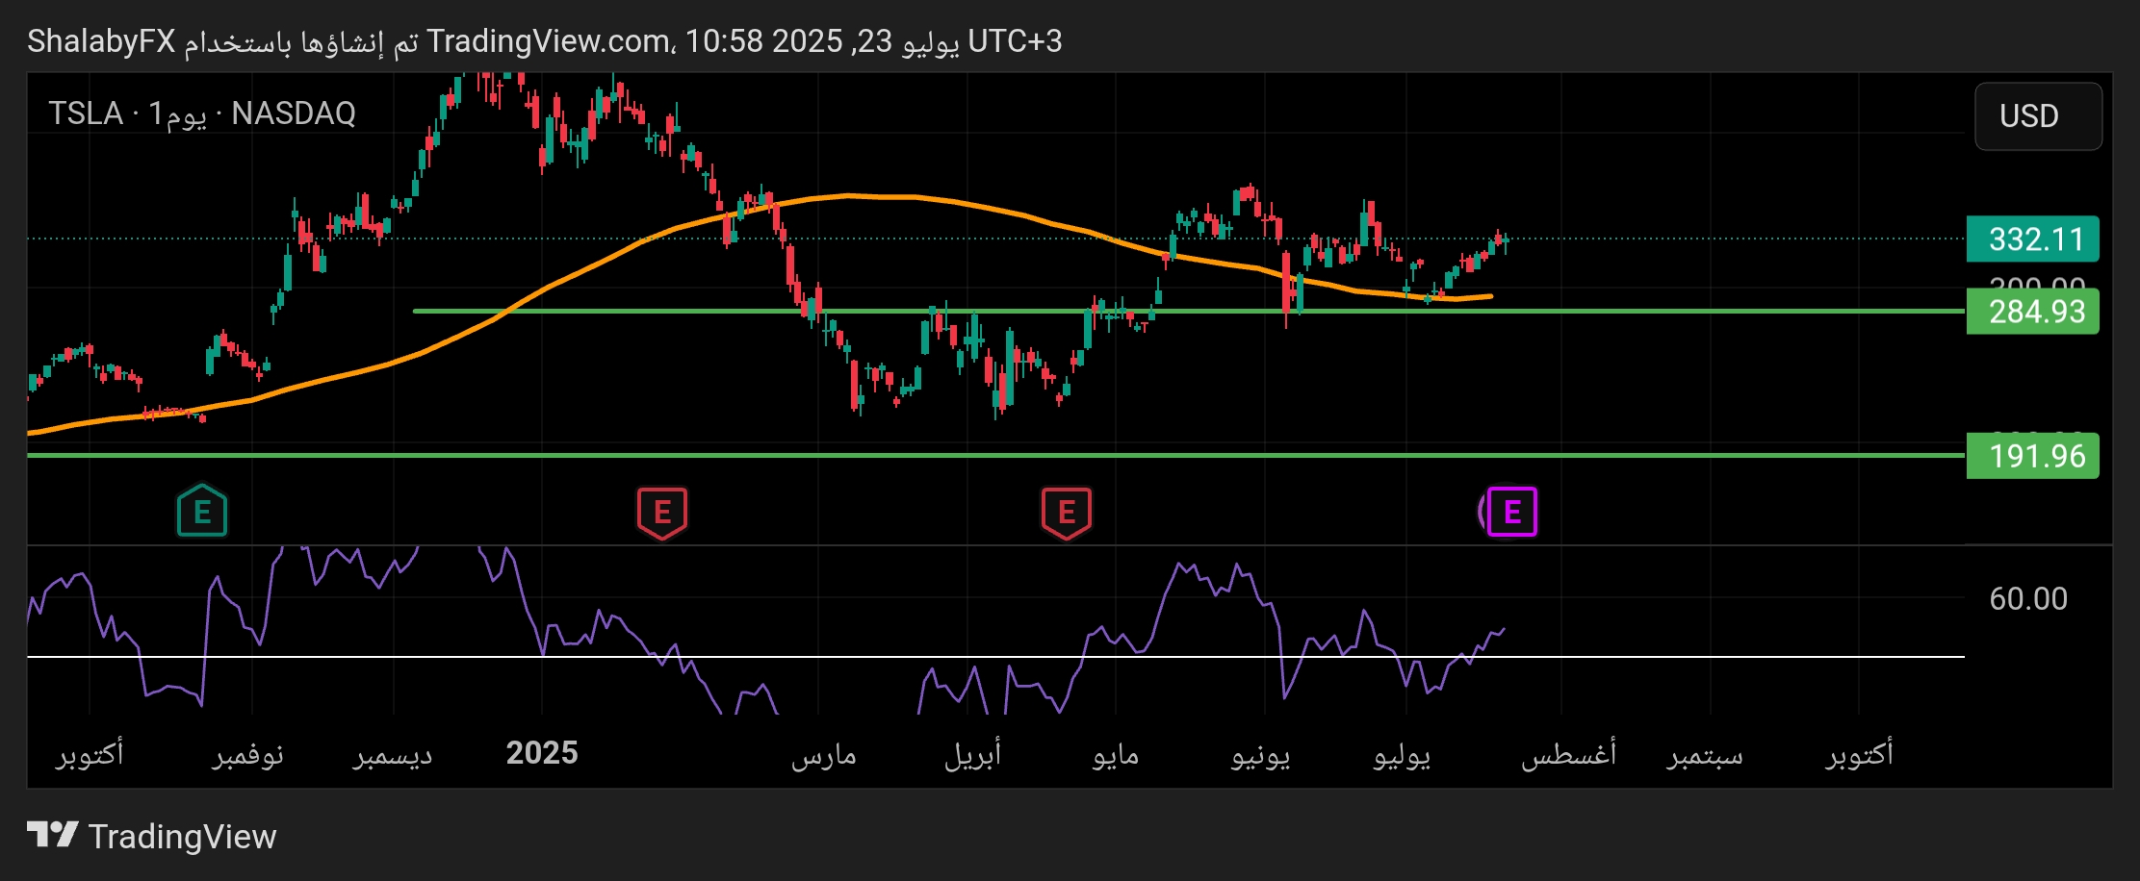Screen dimensions: 2140x881
Task: Click the أغسطس month label
Action: 1568,754
